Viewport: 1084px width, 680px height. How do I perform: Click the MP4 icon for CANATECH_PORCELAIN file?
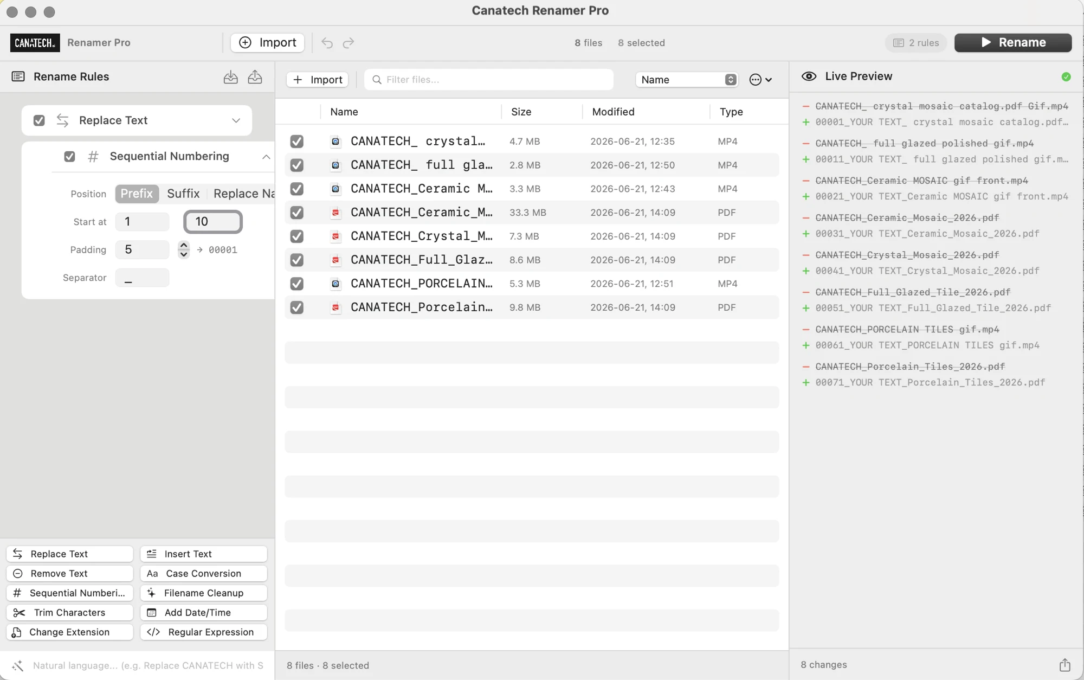pos(335,284)
